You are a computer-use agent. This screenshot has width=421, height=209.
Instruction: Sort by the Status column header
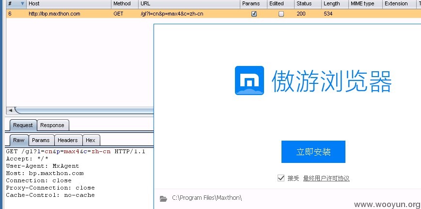click(x=308, y=4)
